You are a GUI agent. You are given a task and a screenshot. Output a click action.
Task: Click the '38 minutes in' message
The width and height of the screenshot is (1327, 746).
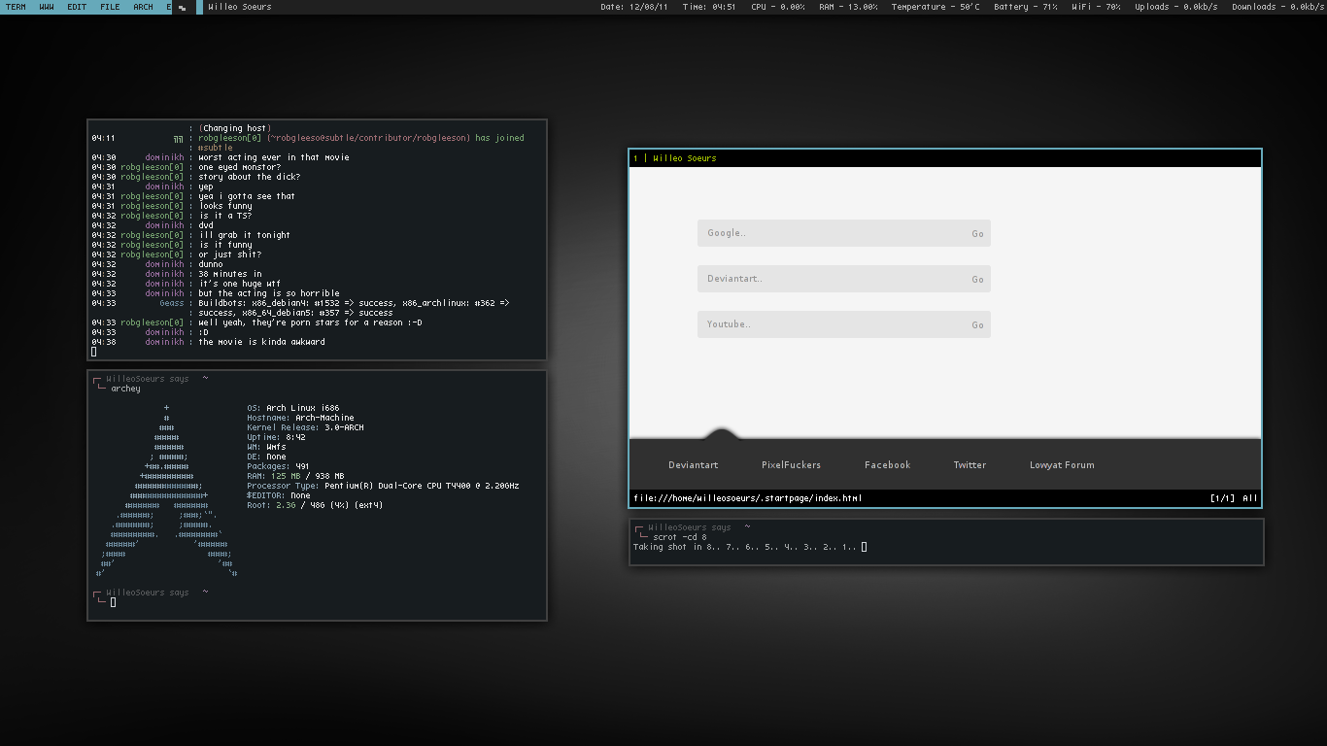[x=230, y=274]
